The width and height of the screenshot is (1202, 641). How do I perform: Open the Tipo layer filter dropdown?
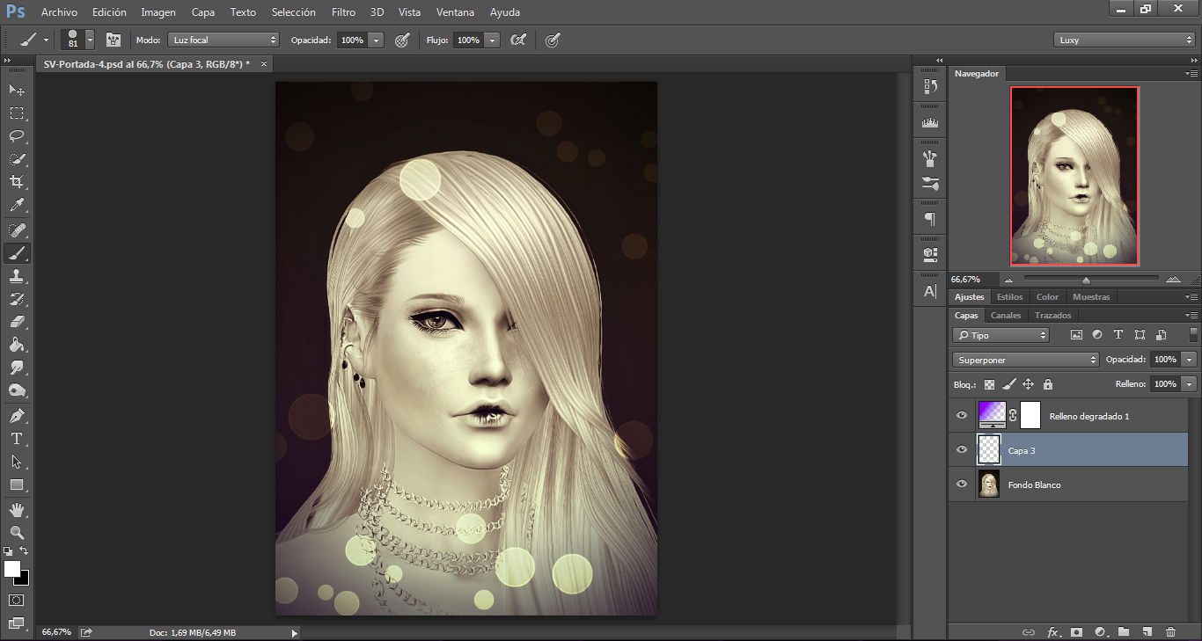coord(1001,335)
